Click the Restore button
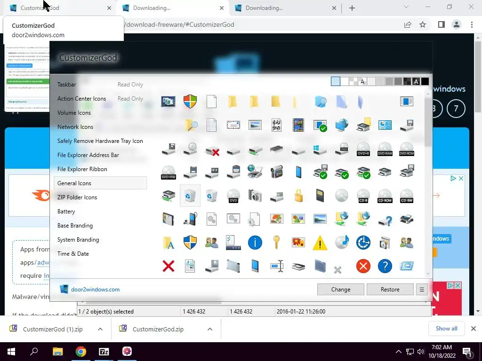The width and height of the screenshot is (482, 361). coord(390,290)
